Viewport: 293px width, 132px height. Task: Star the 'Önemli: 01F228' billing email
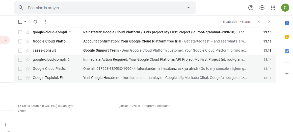[28, 69]
